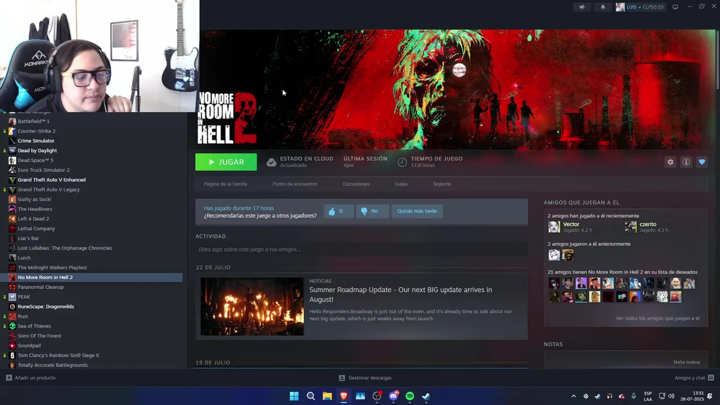This screenshot has width=720, height=405.
Task: Open the Punto de encuentro tab
Action: (295, 184)
